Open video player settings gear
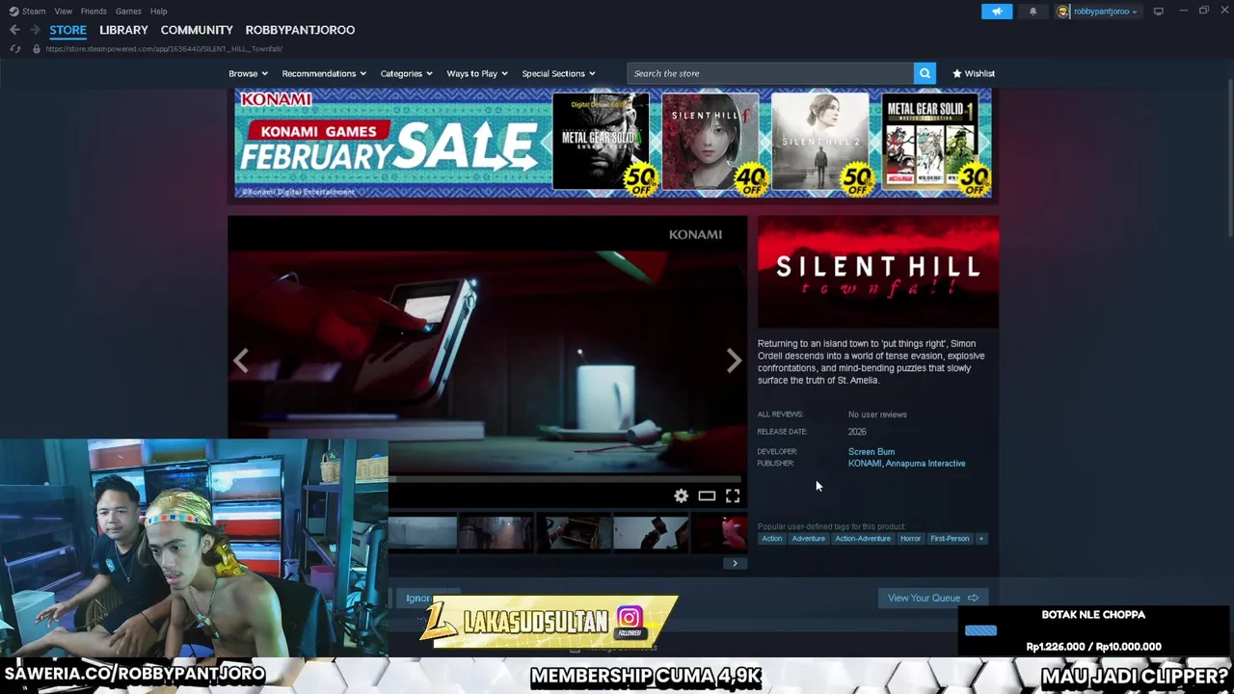 pyautogui.click(x=681, y=495)
